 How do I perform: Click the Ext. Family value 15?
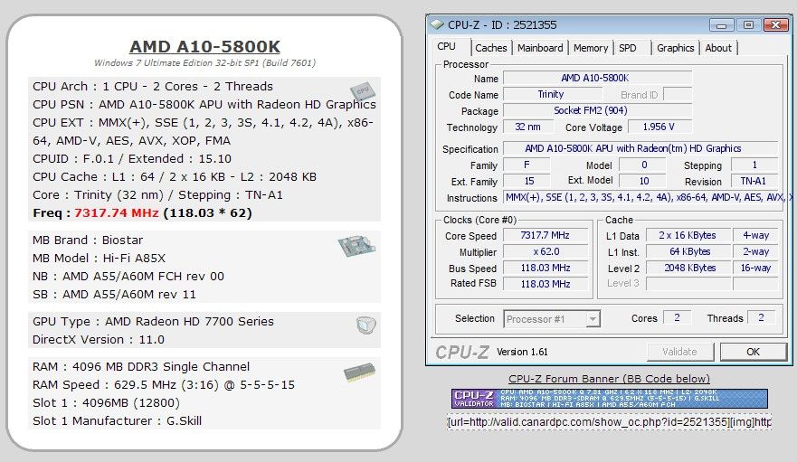[527, 181]
